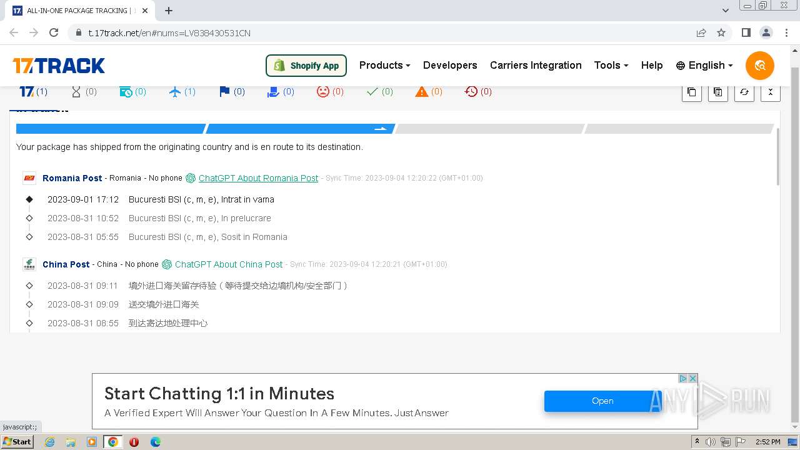Click the 2023-08-31 09:09 event row
Image resolution: width=800 pixels, height=450 pixels.
pyautogui.click(x=112, y=304)
